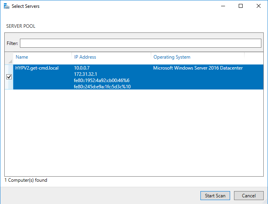Image resolution: width=268 pixels, height=204 pixels.
Task: Close the Select Servers window
Action: pos(259,6)
